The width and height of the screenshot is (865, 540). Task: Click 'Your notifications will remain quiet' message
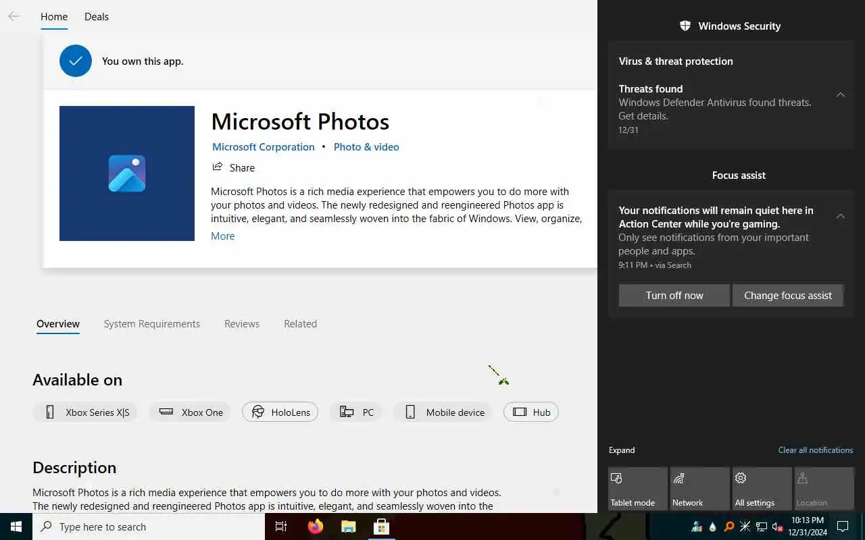pos(716,217)
